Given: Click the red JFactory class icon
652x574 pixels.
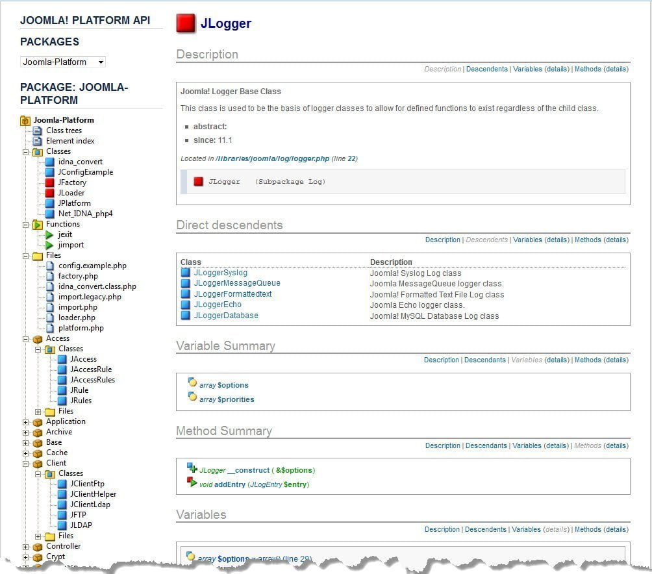Looking at the screenshot, I should click(50, 182).
